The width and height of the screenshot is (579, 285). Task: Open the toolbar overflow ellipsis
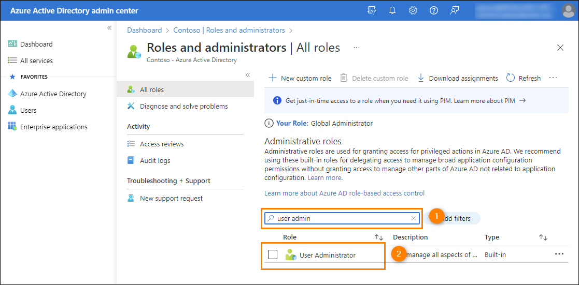(x=553, y=78)
